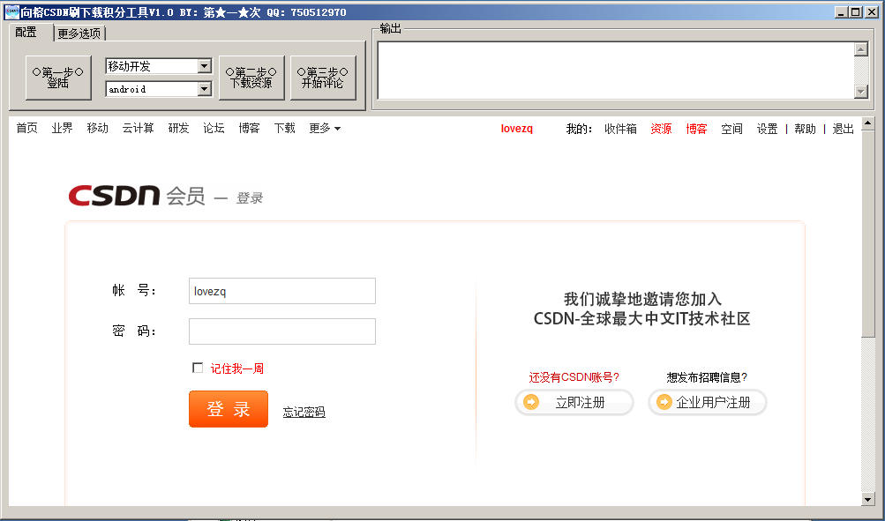Open the android subcategory dropdown
This screenshot has width=885, height=521.
[x=206, y=89]
